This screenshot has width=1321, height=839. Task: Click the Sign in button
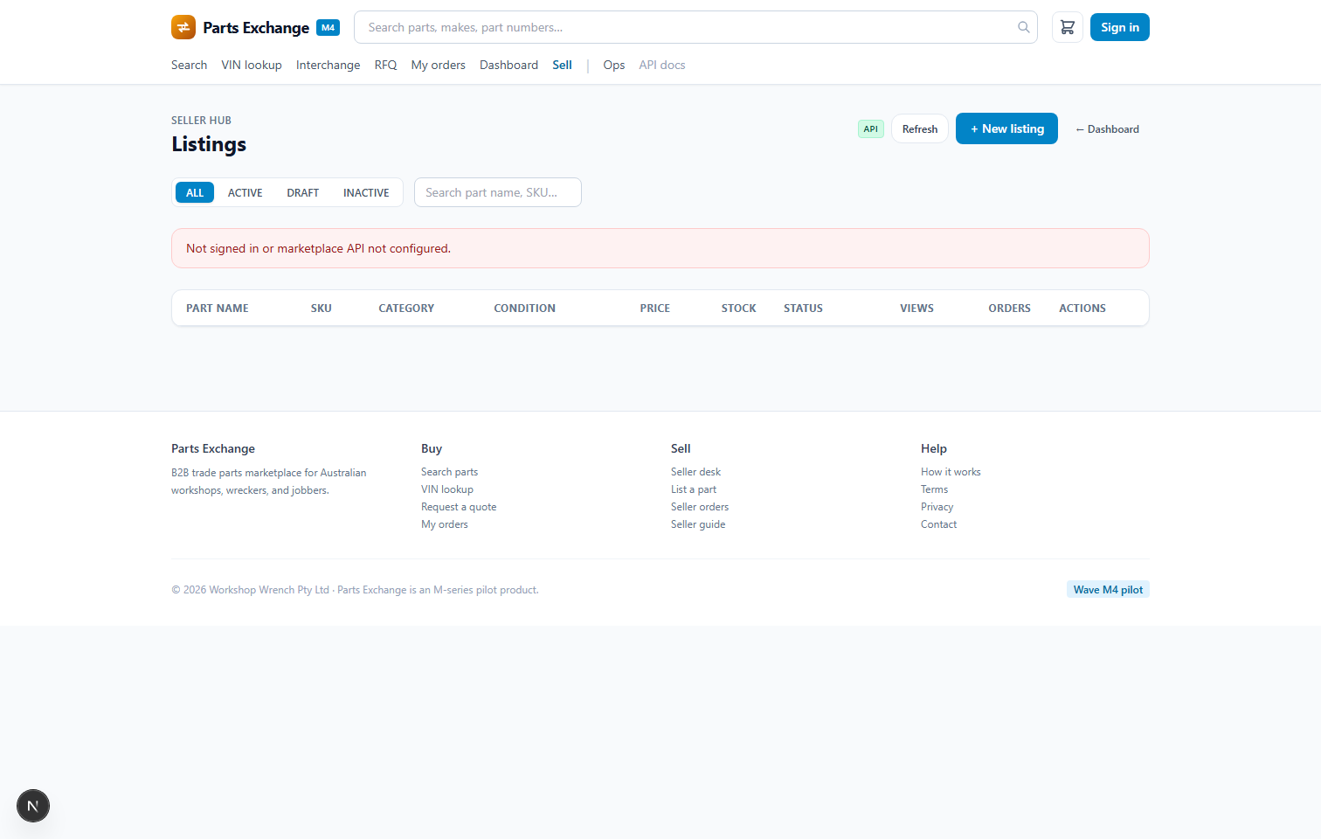(x=1120, y=27)
